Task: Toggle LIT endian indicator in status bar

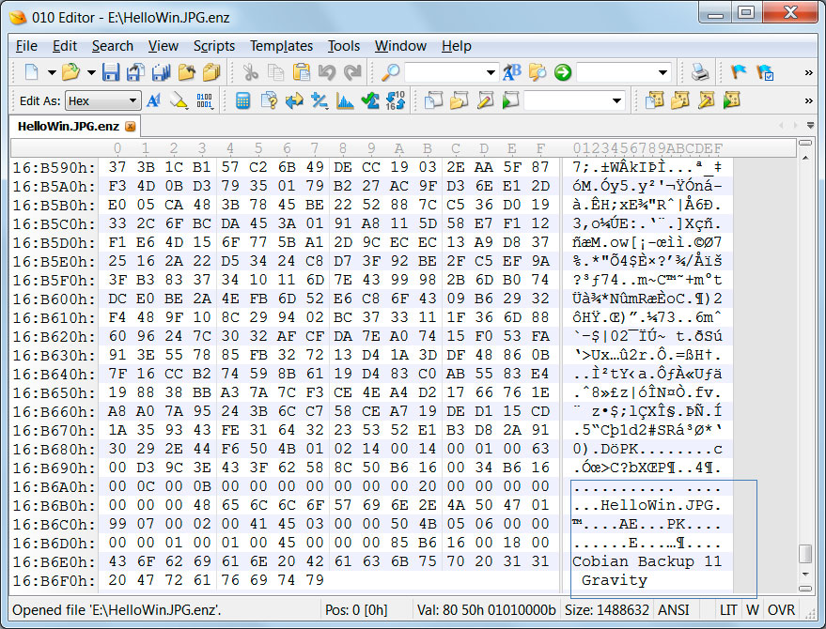Action: 728,609
